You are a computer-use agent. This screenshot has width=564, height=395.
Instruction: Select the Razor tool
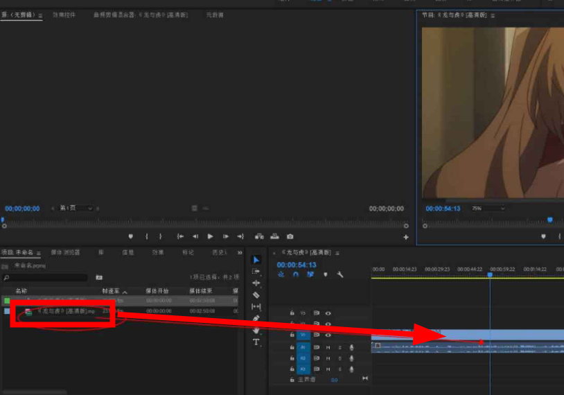(256, 295)
